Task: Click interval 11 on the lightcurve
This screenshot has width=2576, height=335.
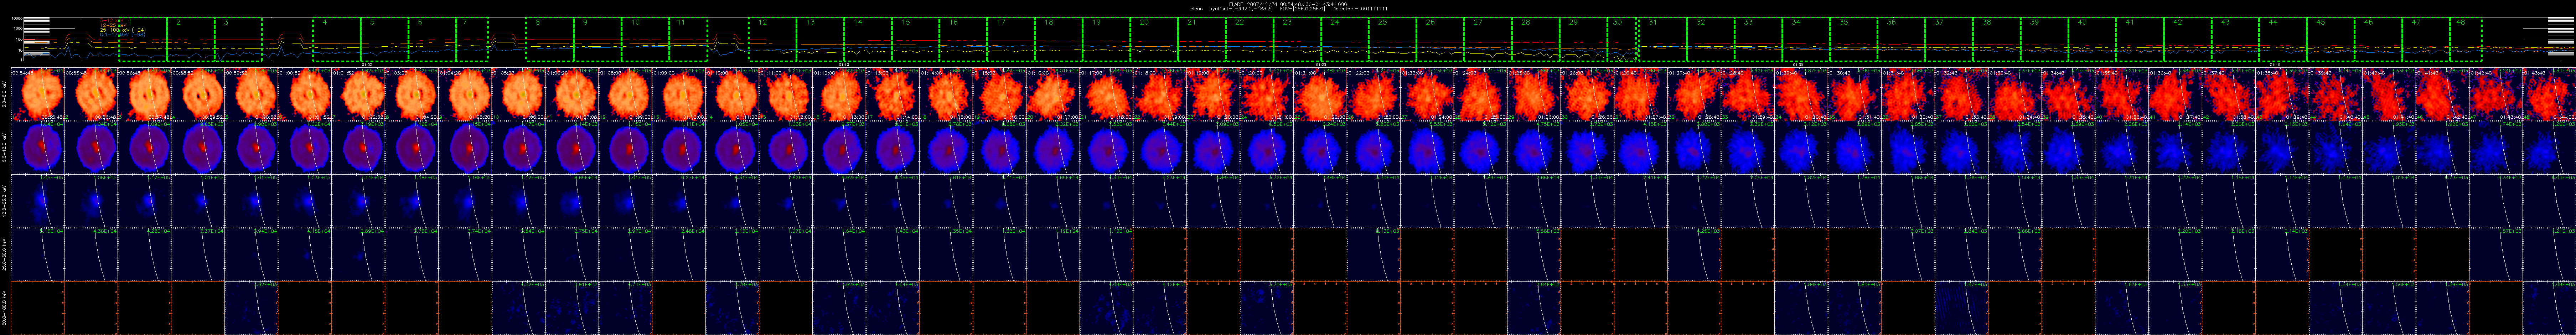Action: coord(689,39)
